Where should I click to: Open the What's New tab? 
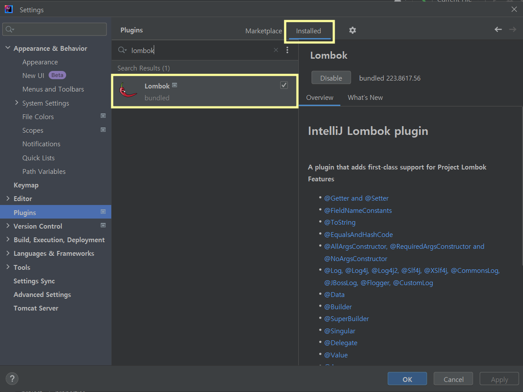(x=365, y=97)
